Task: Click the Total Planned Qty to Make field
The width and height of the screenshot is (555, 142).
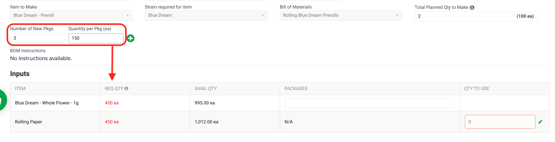Action: (476, 16)
